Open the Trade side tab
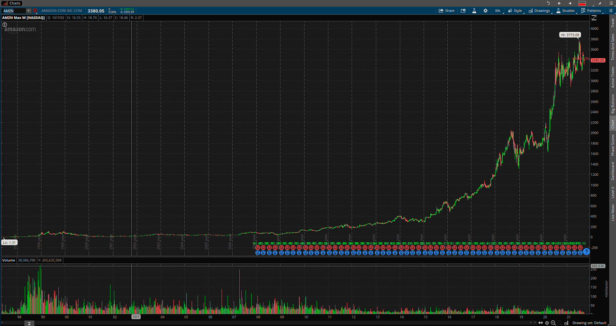The image size is (616, 326). pyautogui.click(x=612, y=23)
